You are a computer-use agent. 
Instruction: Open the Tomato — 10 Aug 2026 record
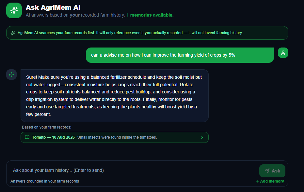pyautogui.click(x=115, y=137)
